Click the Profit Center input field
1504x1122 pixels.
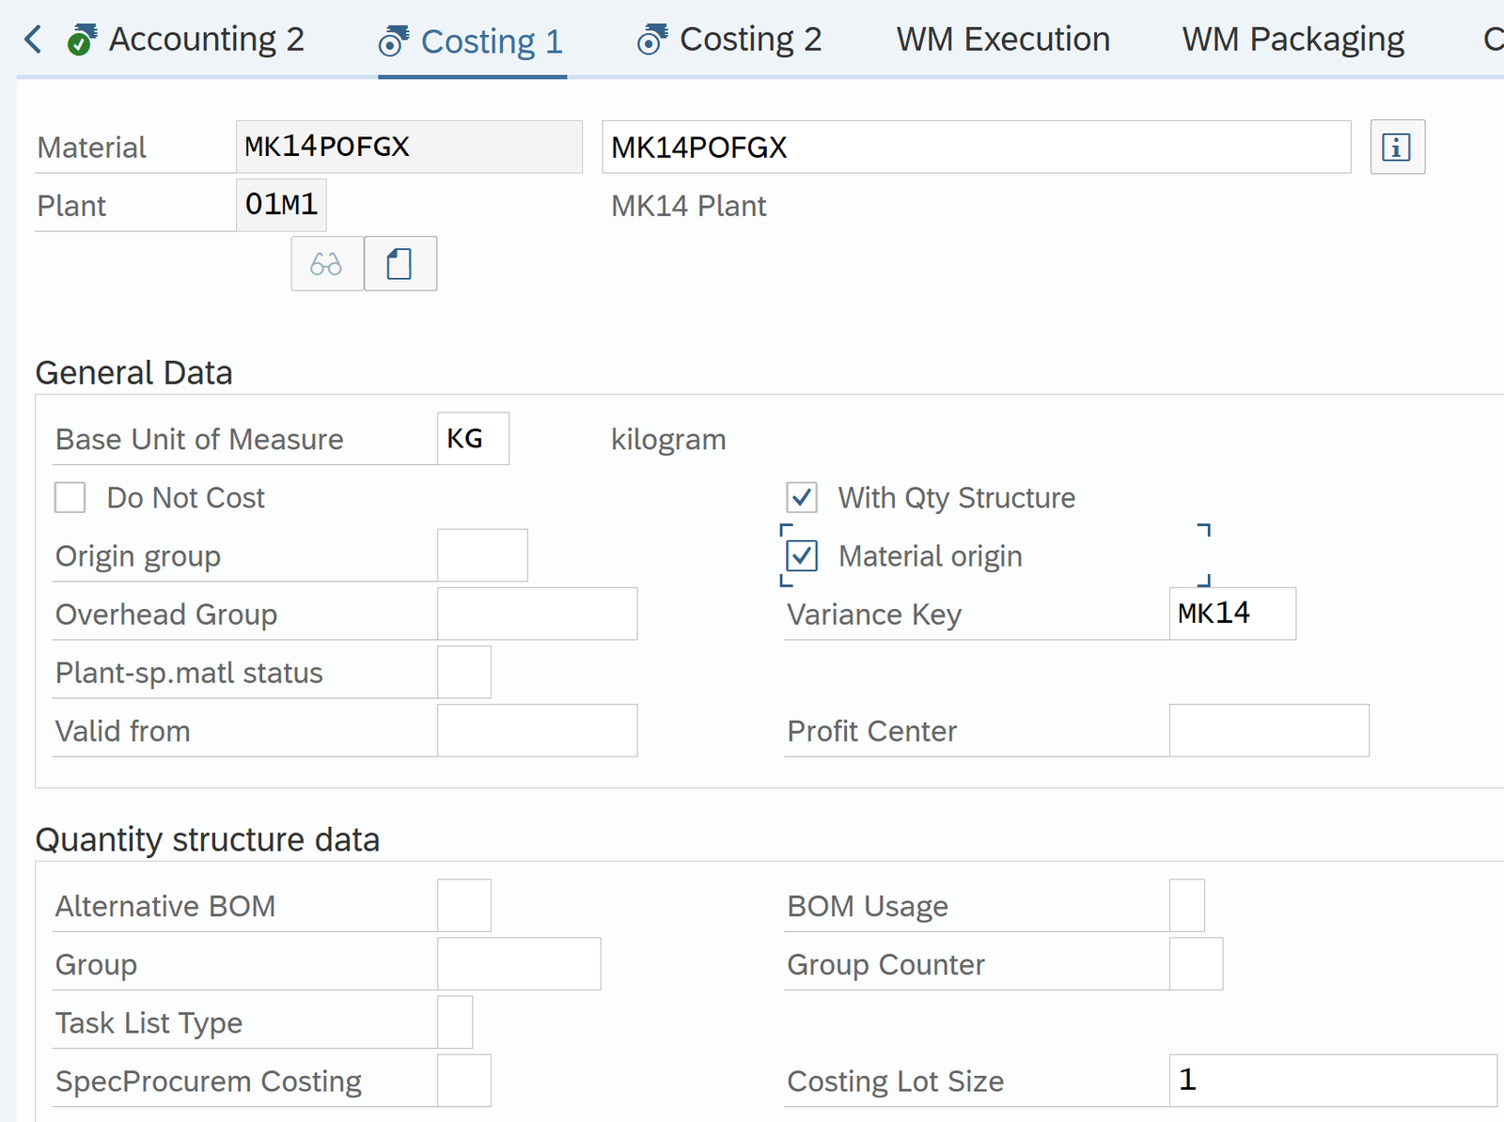tap(1268, 731)
